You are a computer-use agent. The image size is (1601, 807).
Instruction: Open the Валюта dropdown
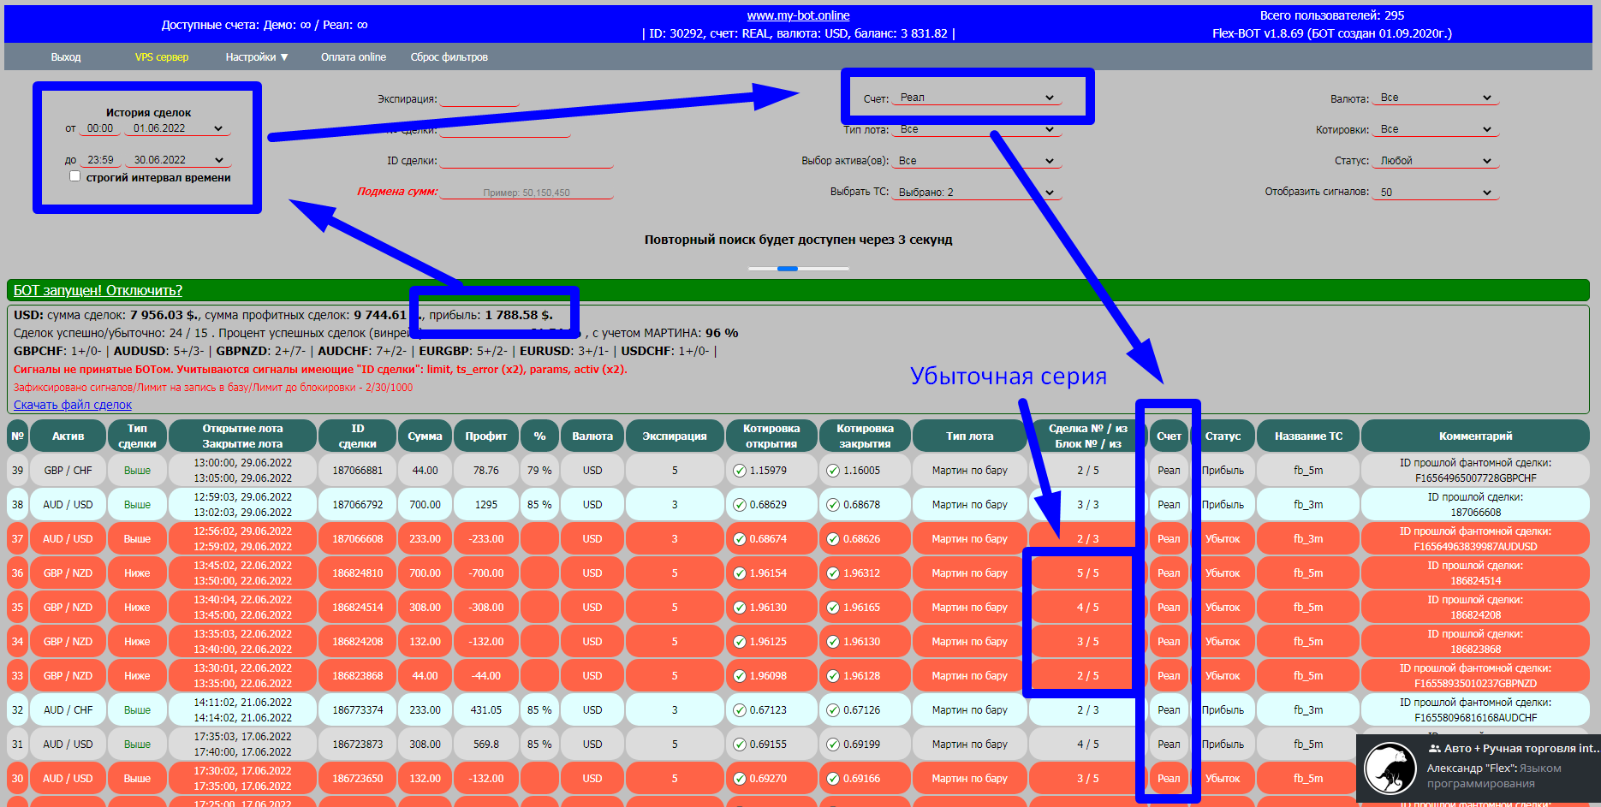(1436, 98)
